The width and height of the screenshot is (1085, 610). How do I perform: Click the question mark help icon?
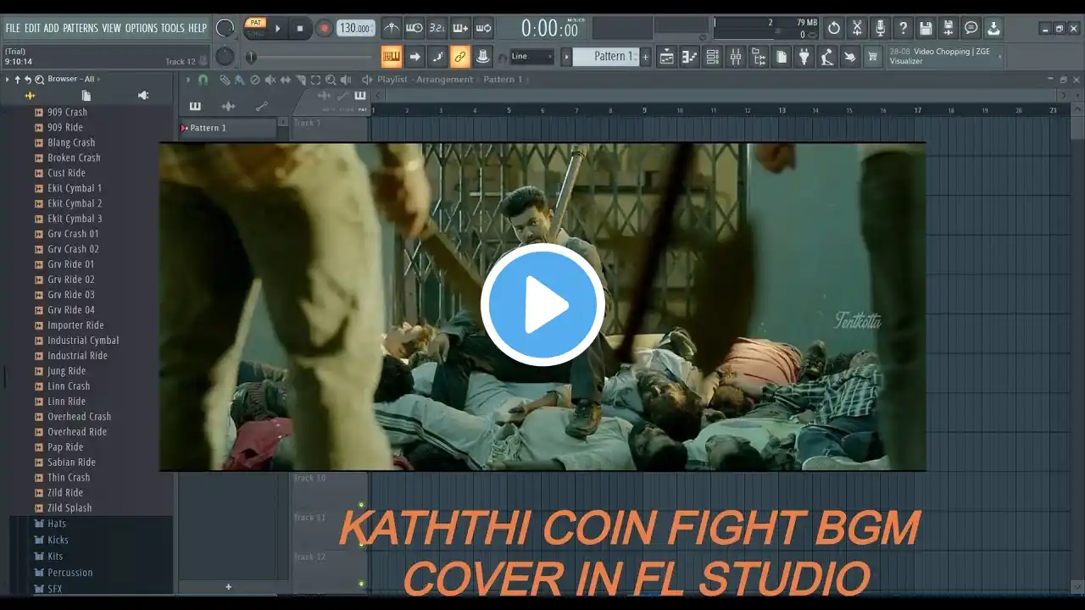click(903, 28)
